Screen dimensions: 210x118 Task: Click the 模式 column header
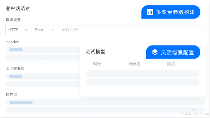click(x=171, y=64)
